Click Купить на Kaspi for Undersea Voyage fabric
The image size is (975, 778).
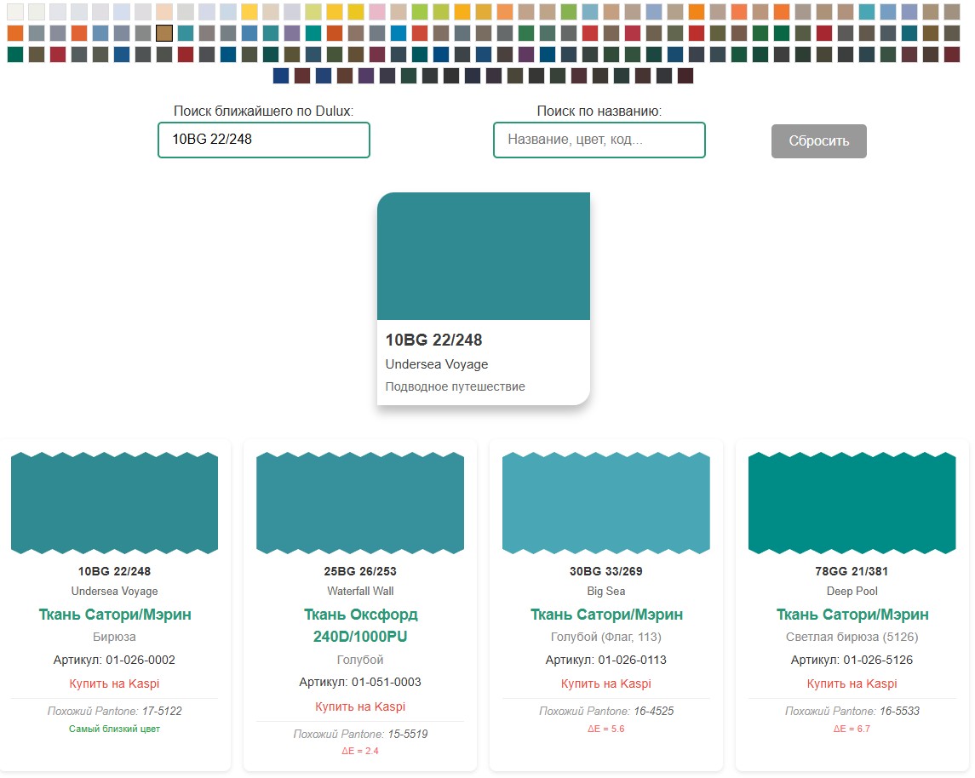pyautogui.click(x=114, y=684)
